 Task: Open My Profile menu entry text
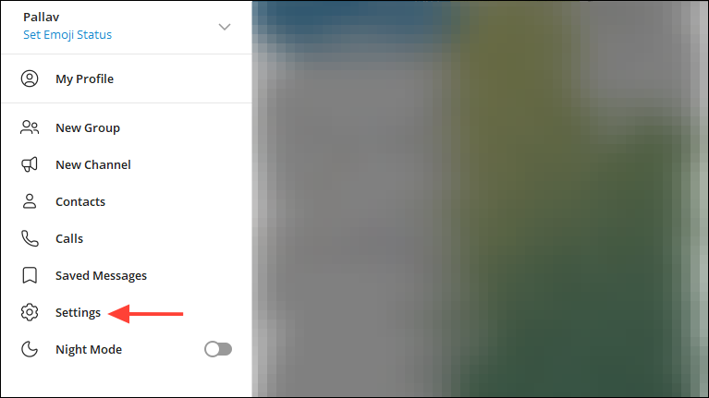[x=84, y=79]
